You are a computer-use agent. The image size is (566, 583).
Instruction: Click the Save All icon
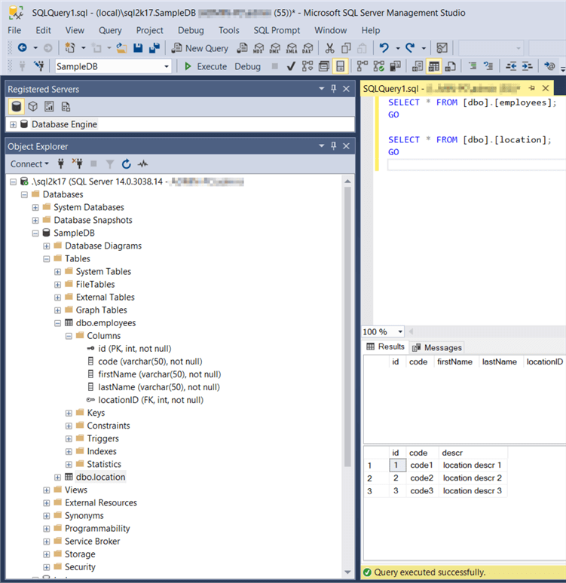coord(155,48)
